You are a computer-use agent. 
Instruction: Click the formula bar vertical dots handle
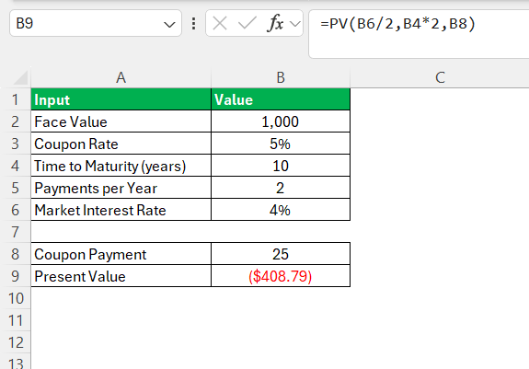pos(193,24)
